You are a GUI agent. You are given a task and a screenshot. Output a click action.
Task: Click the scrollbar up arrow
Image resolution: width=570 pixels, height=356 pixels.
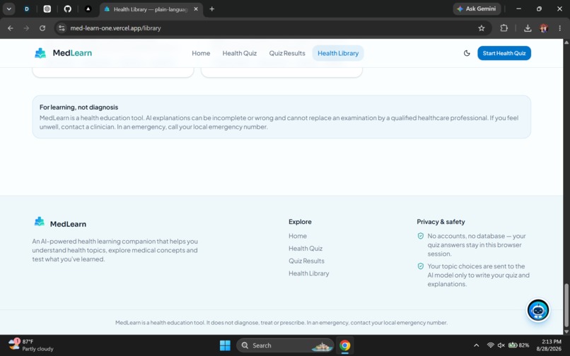(566, 42)
